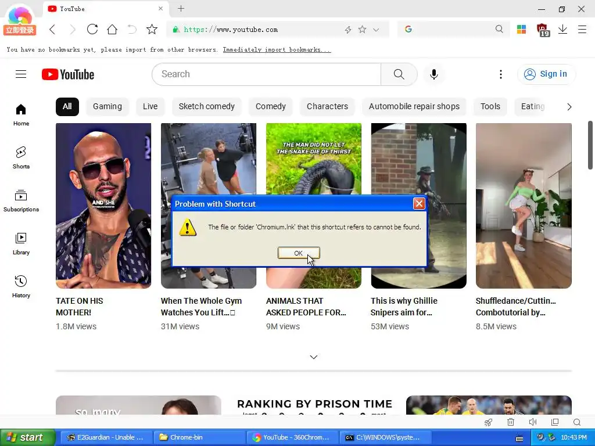Bookmark page with address bar star

point(362,30)
